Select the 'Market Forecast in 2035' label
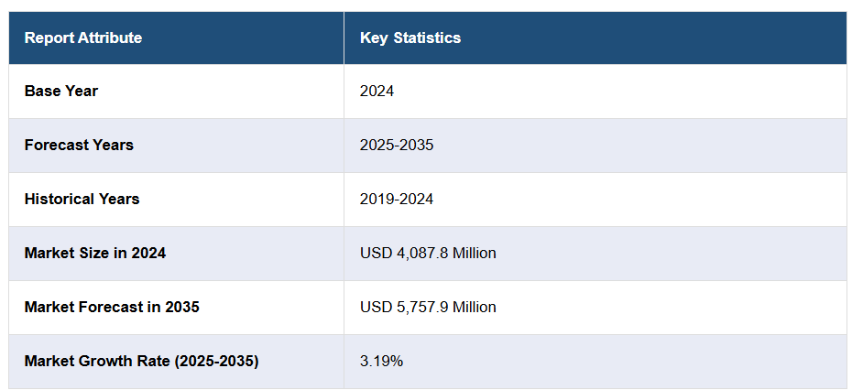 pyautogui.click(x=112, y=307)
